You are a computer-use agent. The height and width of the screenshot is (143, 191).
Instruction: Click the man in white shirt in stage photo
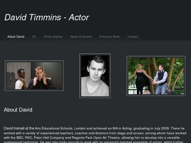(21, 79)
